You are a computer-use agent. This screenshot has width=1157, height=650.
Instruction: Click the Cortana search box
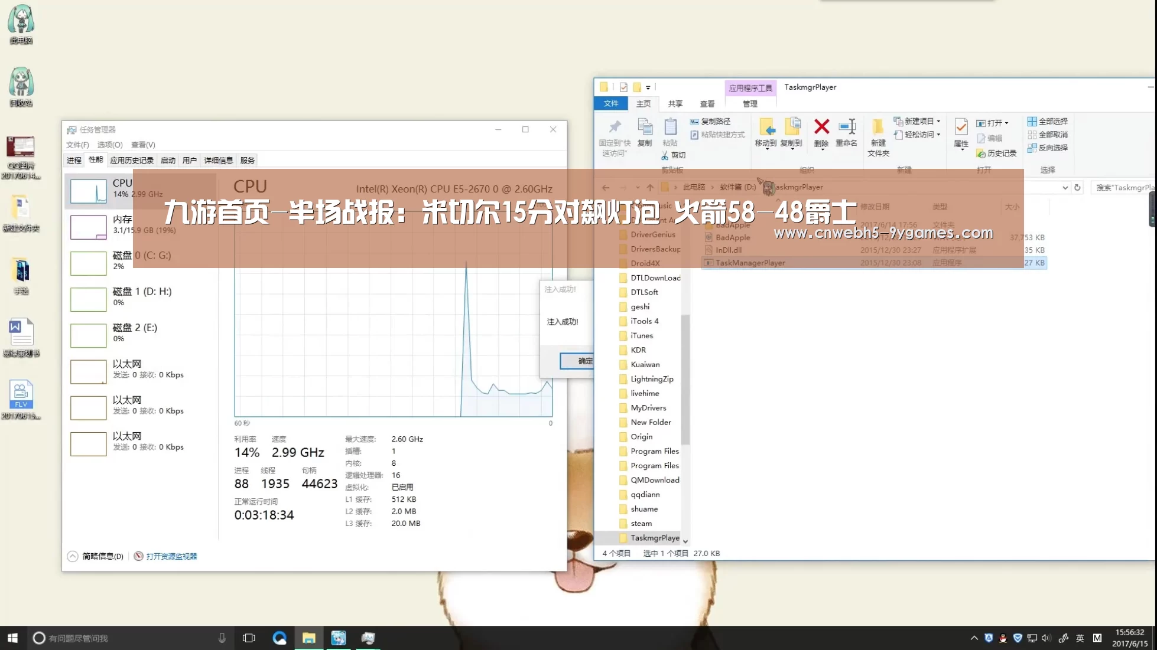(x=130, y=638)
